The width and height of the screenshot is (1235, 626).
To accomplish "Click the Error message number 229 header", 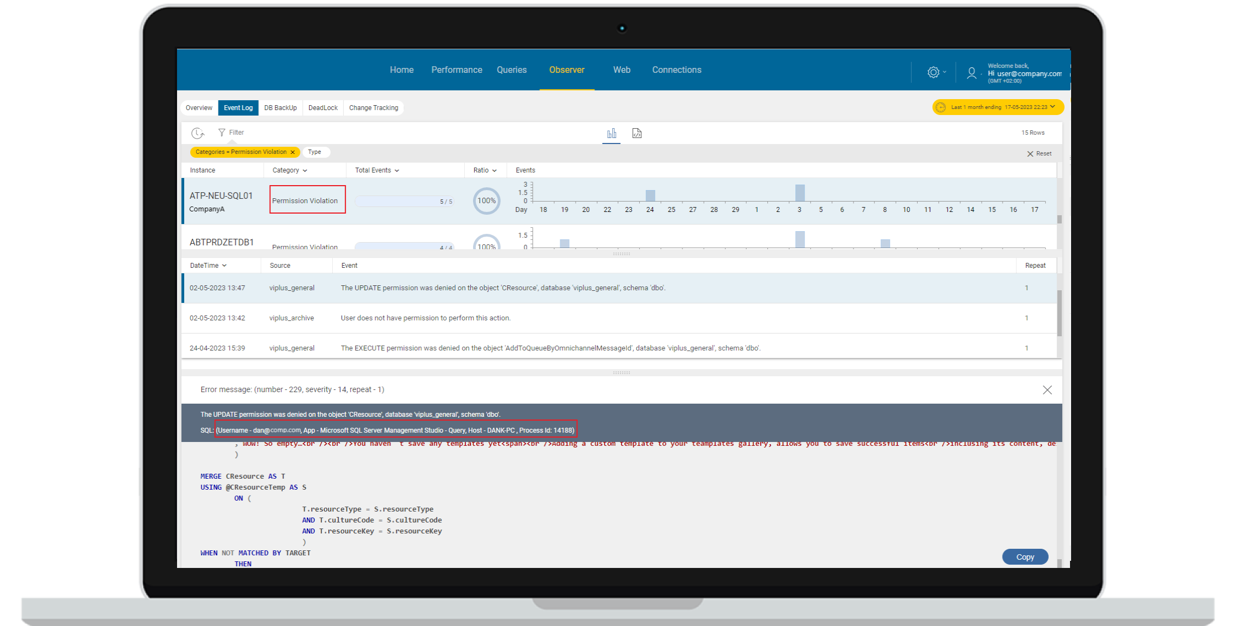I will click(292, 390).
